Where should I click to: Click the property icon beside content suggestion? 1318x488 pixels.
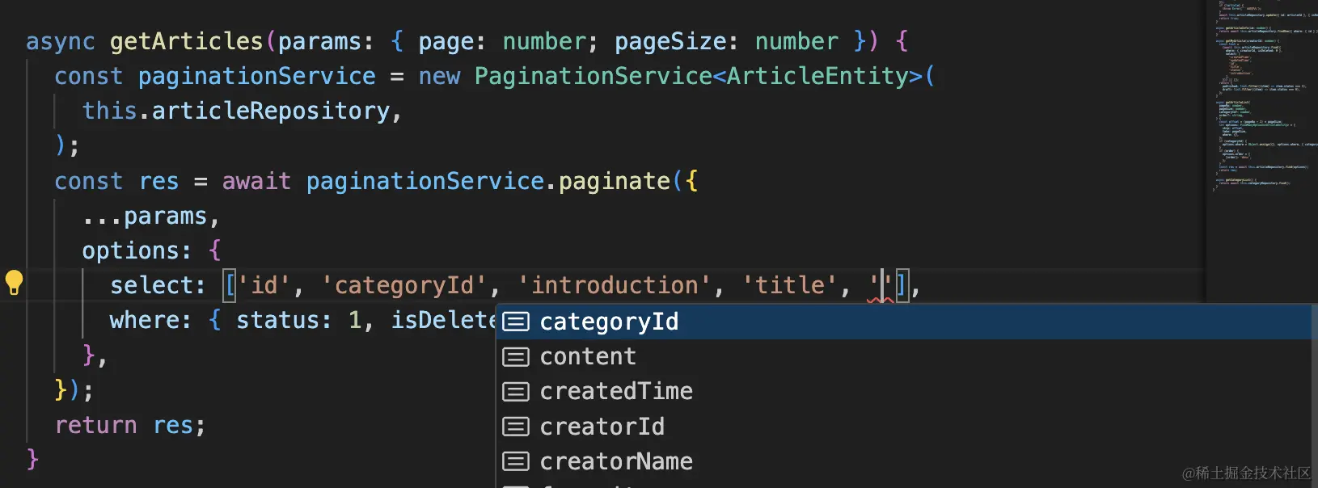[x=516, y=356]
